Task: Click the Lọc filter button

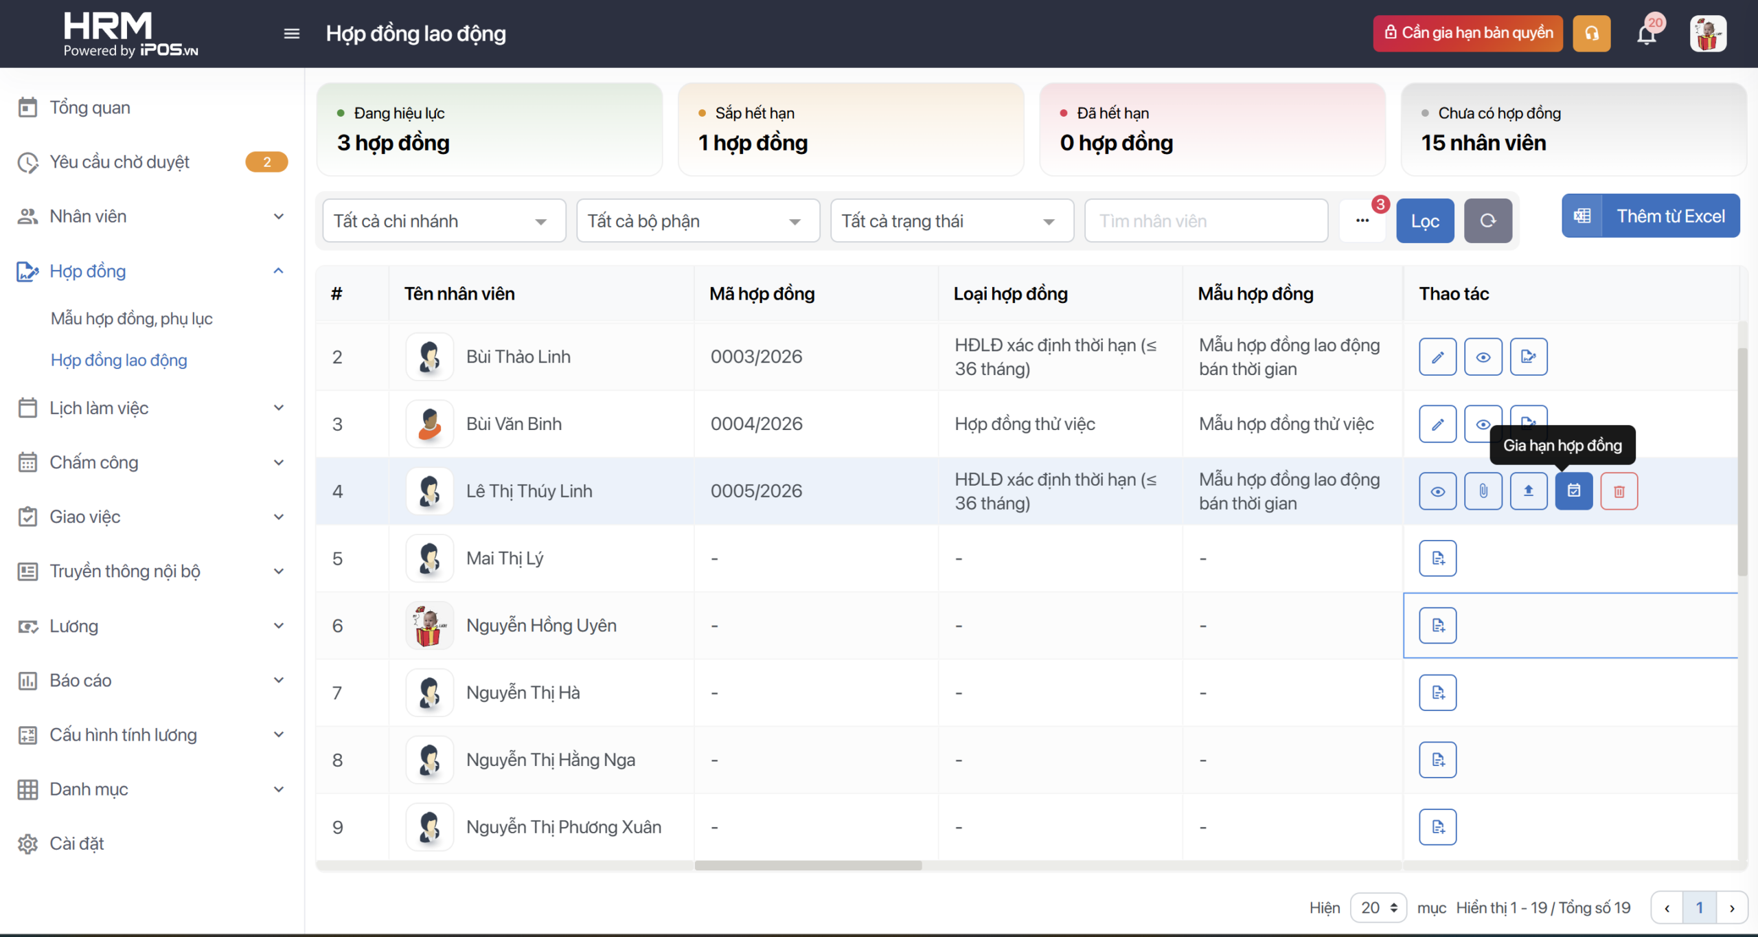Action: tap(1424, 221)
